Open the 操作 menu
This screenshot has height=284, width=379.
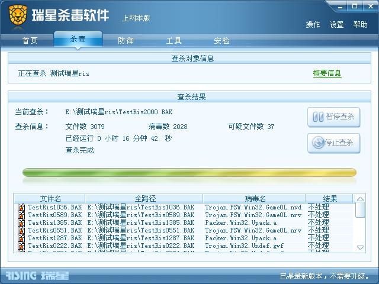313,25
